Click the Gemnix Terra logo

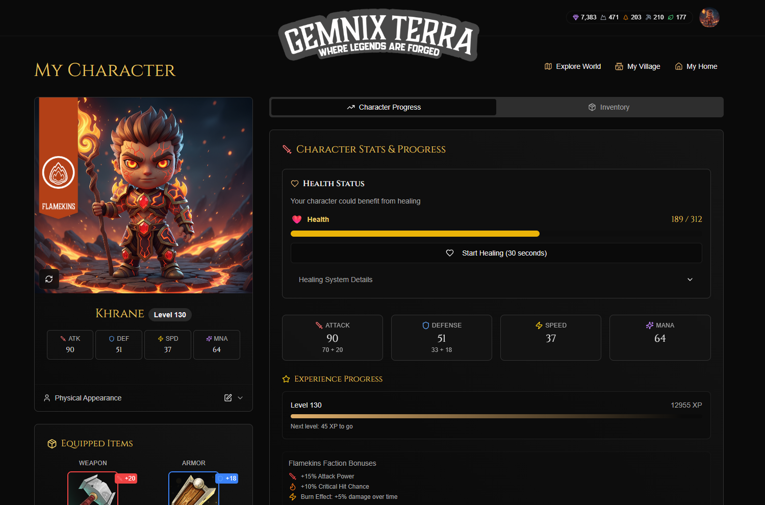(378, 36)
